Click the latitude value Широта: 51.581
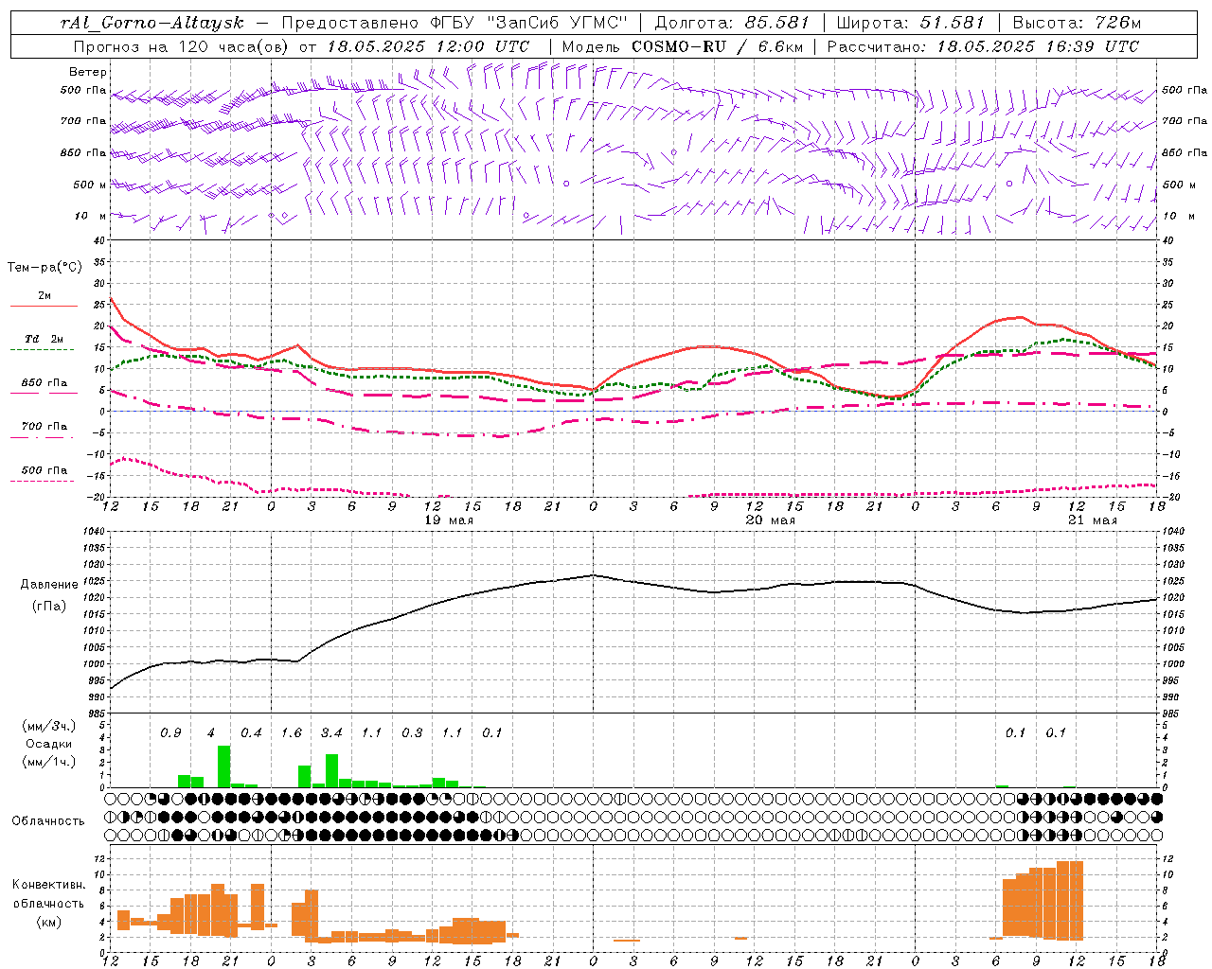 911,23
